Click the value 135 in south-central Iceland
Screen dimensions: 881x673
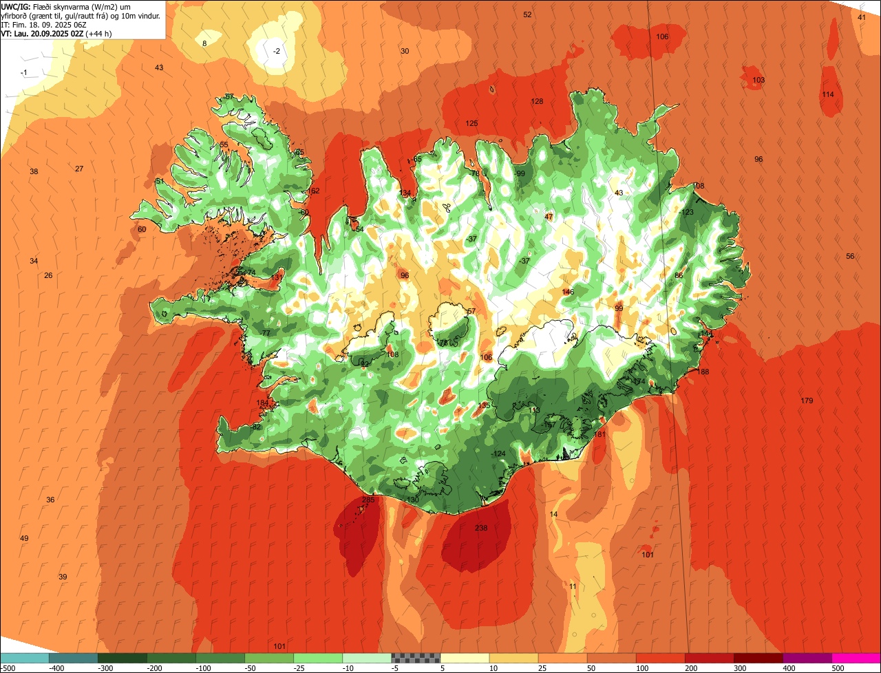point(484,405)
